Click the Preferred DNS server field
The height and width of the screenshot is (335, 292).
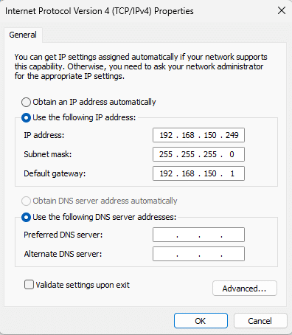(198, 235)
